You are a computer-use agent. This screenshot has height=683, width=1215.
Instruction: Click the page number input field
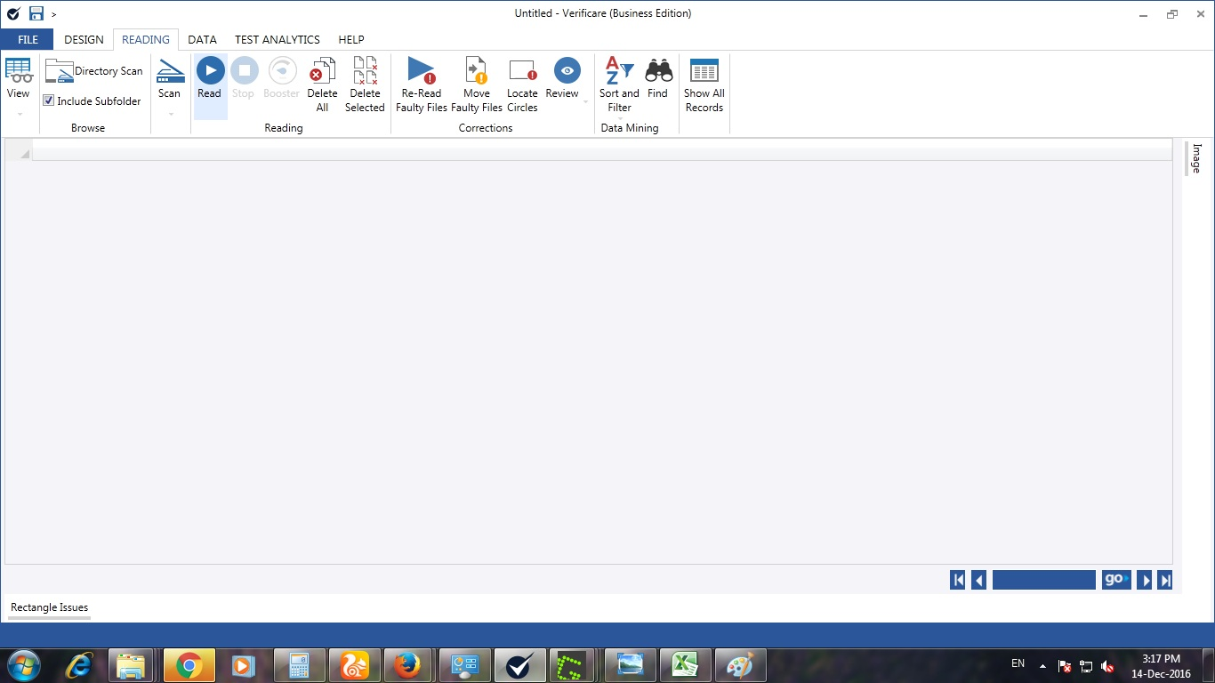[x=1043, y=580]
